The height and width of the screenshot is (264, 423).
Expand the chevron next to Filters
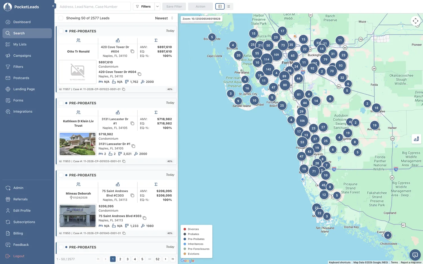[157, 6]
